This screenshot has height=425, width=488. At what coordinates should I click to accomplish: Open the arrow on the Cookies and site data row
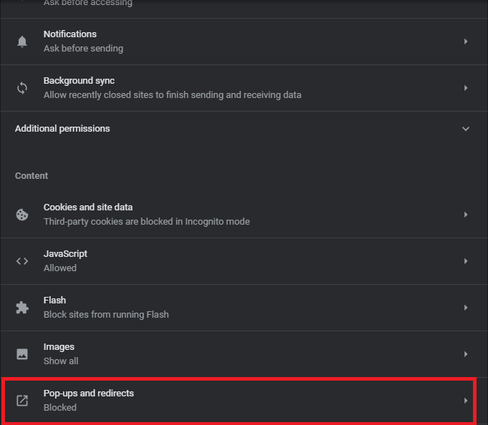466,215
